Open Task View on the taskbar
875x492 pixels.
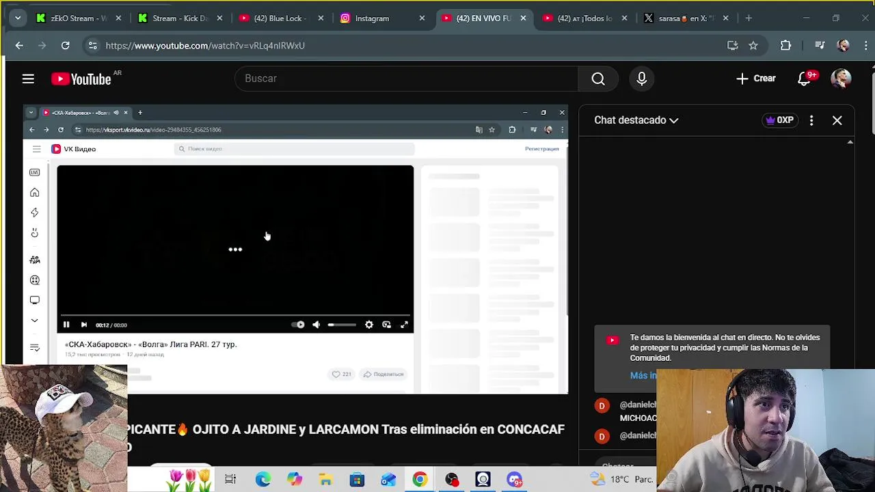pyautogui.click(x=230, y=480)
